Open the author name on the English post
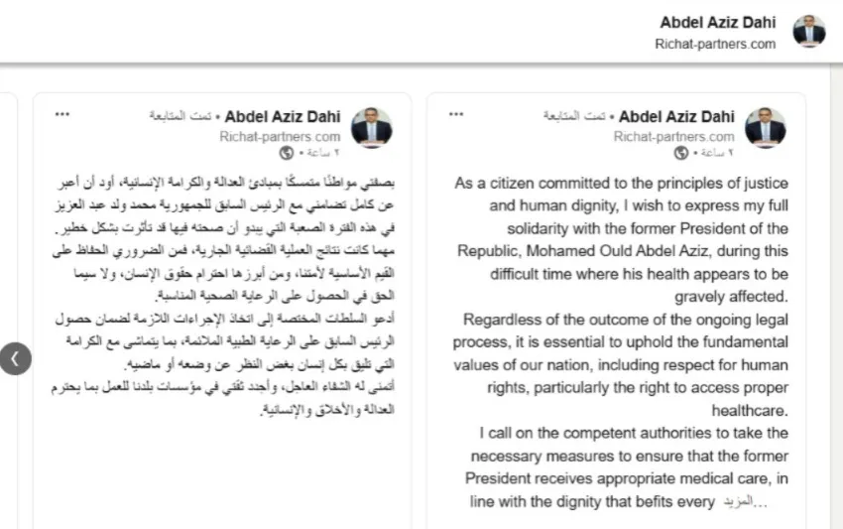The image size is (843, 529). [675, 116]
